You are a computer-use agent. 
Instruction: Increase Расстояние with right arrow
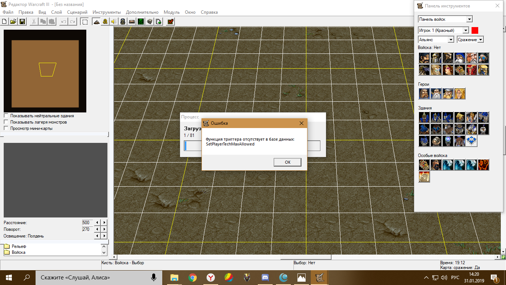(104, 223)
